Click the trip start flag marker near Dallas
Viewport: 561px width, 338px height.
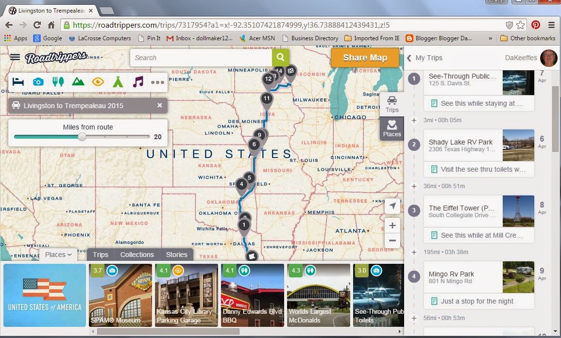[x=252, y=256]
